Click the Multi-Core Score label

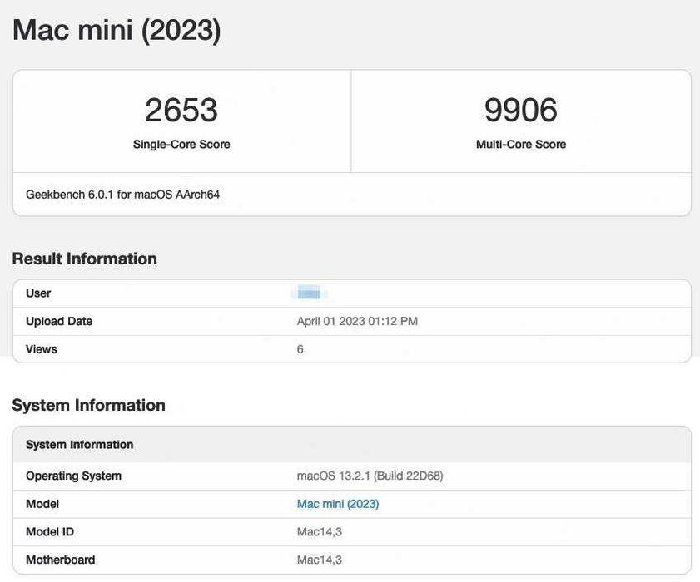[521, 145]
